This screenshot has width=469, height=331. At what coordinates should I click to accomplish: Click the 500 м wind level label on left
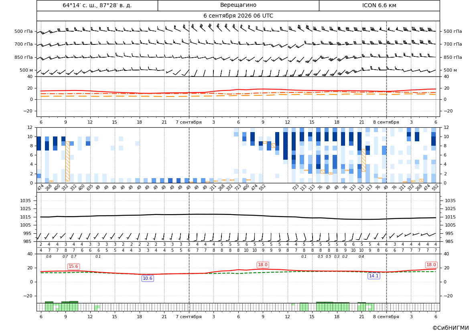coord(26,70)
